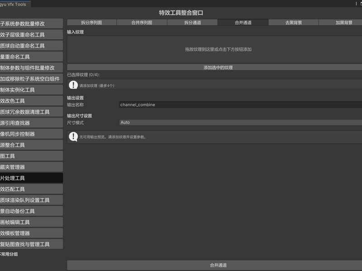
Task: Click the warning icon beside 请添加纹理
Action: click(x=73, y=84)
